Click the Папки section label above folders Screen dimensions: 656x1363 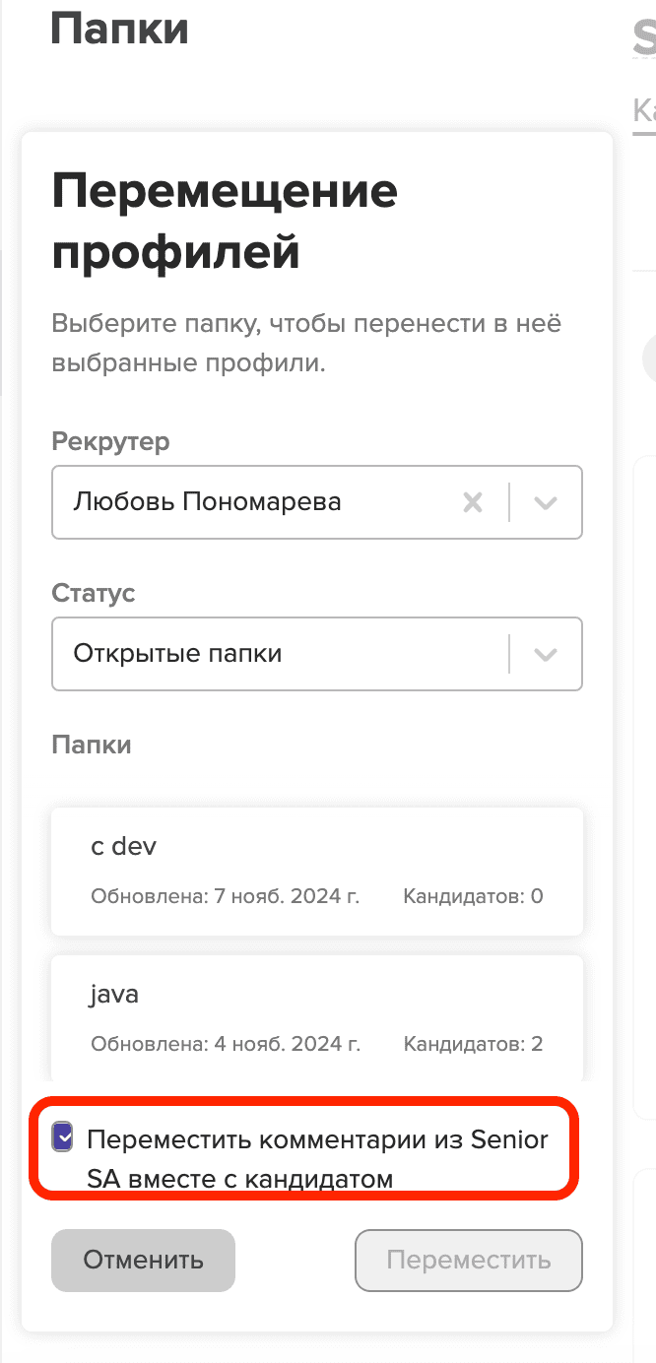(x=92, y=745)
